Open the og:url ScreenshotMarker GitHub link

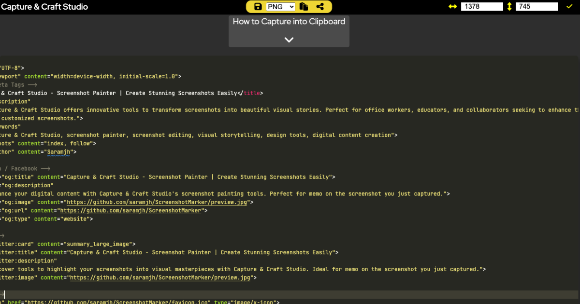[x=130, y=210]
